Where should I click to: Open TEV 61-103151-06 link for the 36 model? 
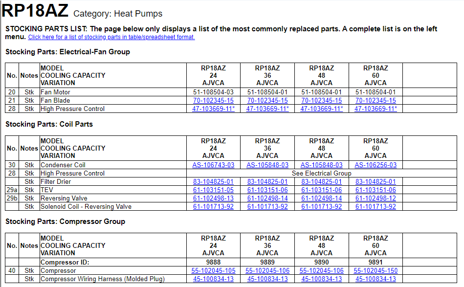[x=267, y=190]
